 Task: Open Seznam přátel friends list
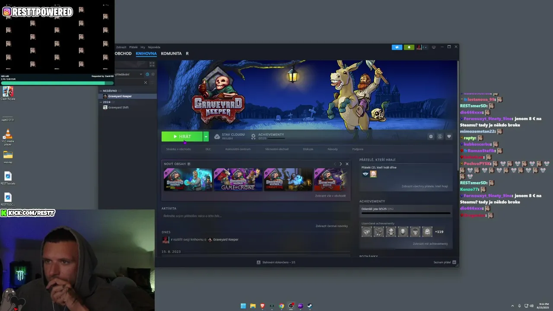click(x=445, y=262)
